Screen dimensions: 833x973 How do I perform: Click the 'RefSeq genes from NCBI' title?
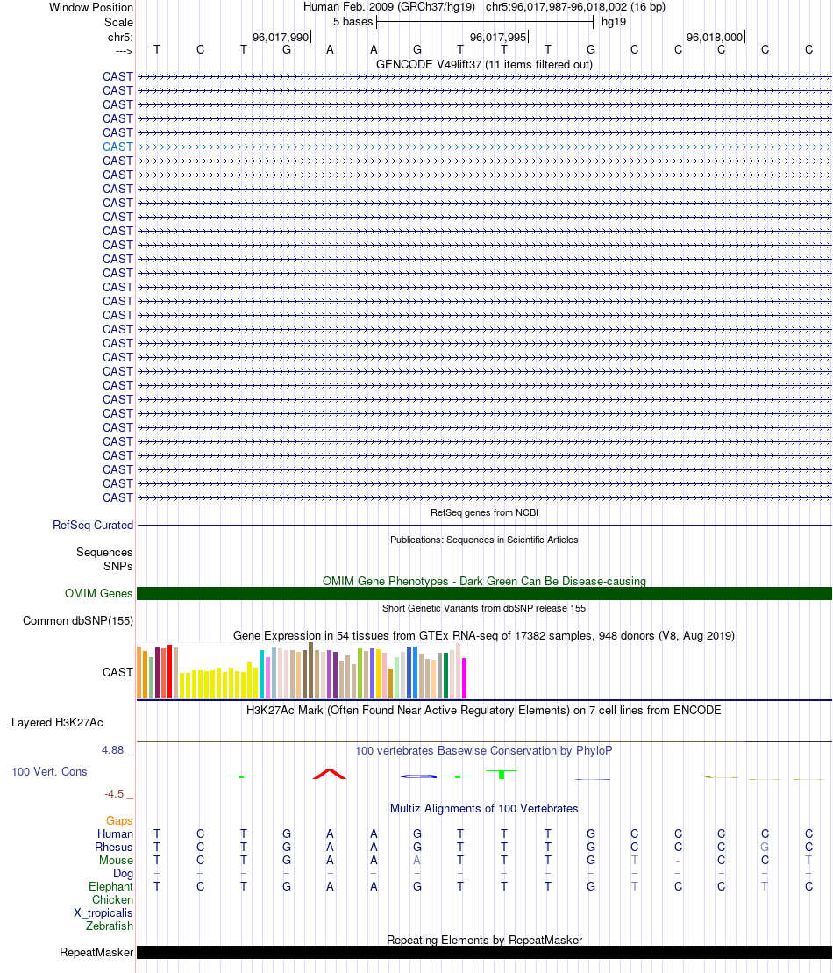click(484, 512)
